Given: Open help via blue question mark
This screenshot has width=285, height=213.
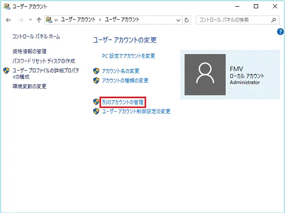Looking at the screenshot, I should [280, 32].
